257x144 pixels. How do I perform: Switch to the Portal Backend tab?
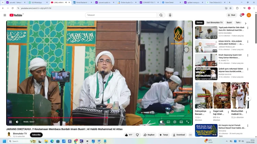pyautogui.click(x=82, y=2)
